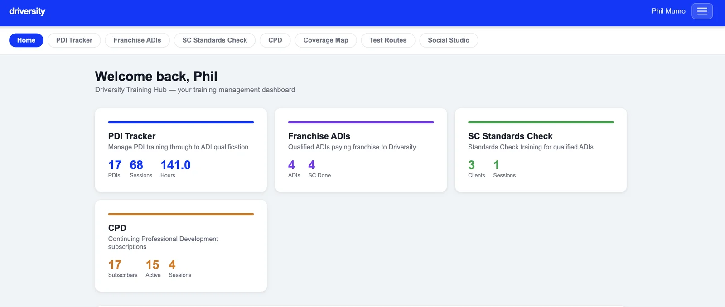Viewport: 725px width, 307px height.
Task: Select the Home tab
Action: (x=26, y=40)
